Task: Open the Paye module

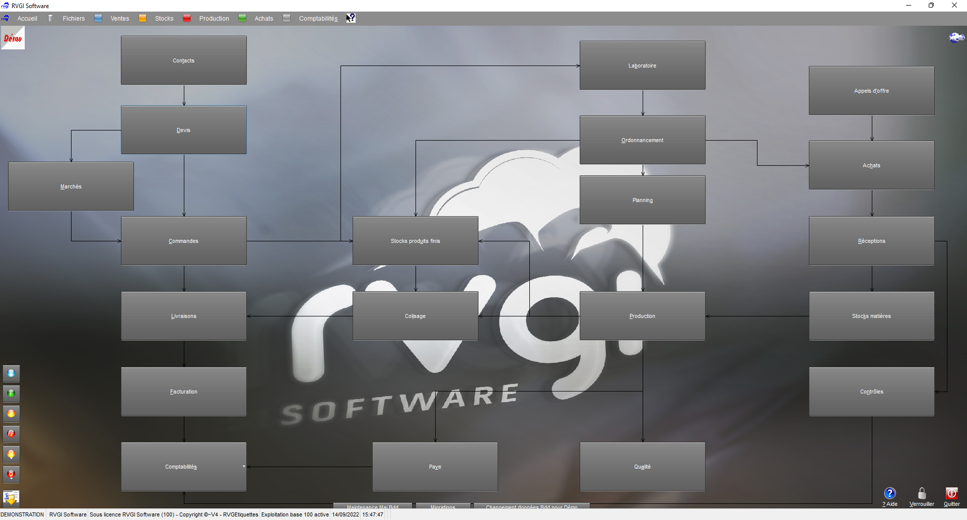Action: pos(435,467)
